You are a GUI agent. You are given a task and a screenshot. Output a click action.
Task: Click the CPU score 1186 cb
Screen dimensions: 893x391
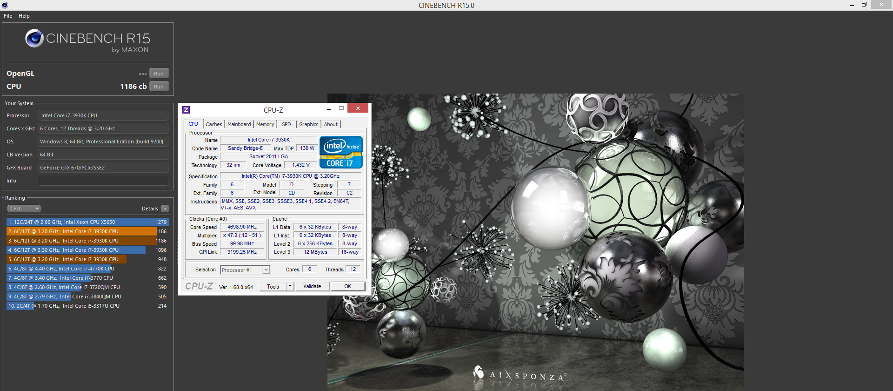point(133,87)
